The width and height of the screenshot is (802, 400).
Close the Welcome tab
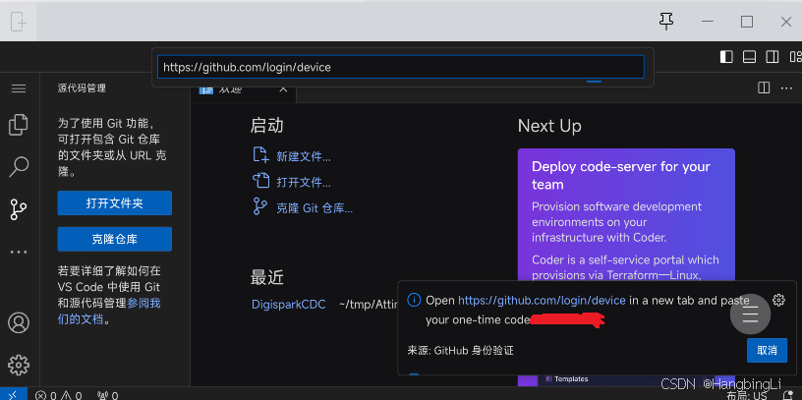point(283,89)
